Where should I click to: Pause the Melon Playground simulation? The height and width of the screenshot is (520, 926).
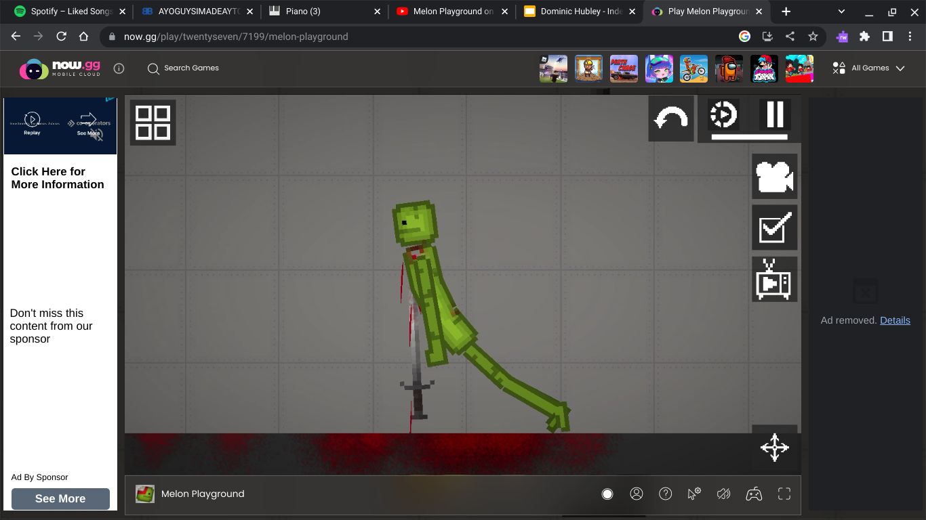click(774, 114)
